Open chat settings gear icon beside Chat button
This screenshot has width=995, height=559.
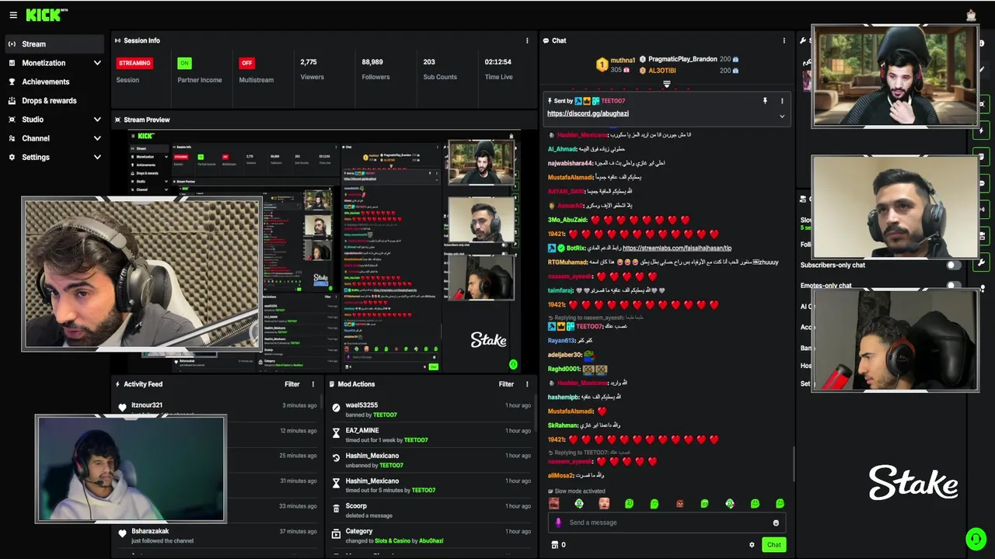coord(752,544)
